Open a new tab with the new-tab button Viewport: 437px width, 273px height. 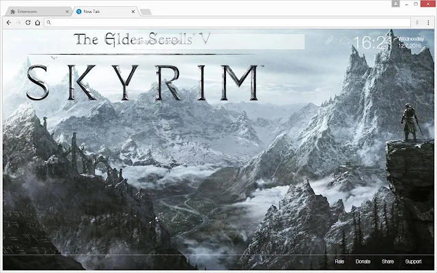145,12
